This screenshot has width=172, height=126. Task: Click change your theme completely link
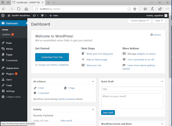53,65
